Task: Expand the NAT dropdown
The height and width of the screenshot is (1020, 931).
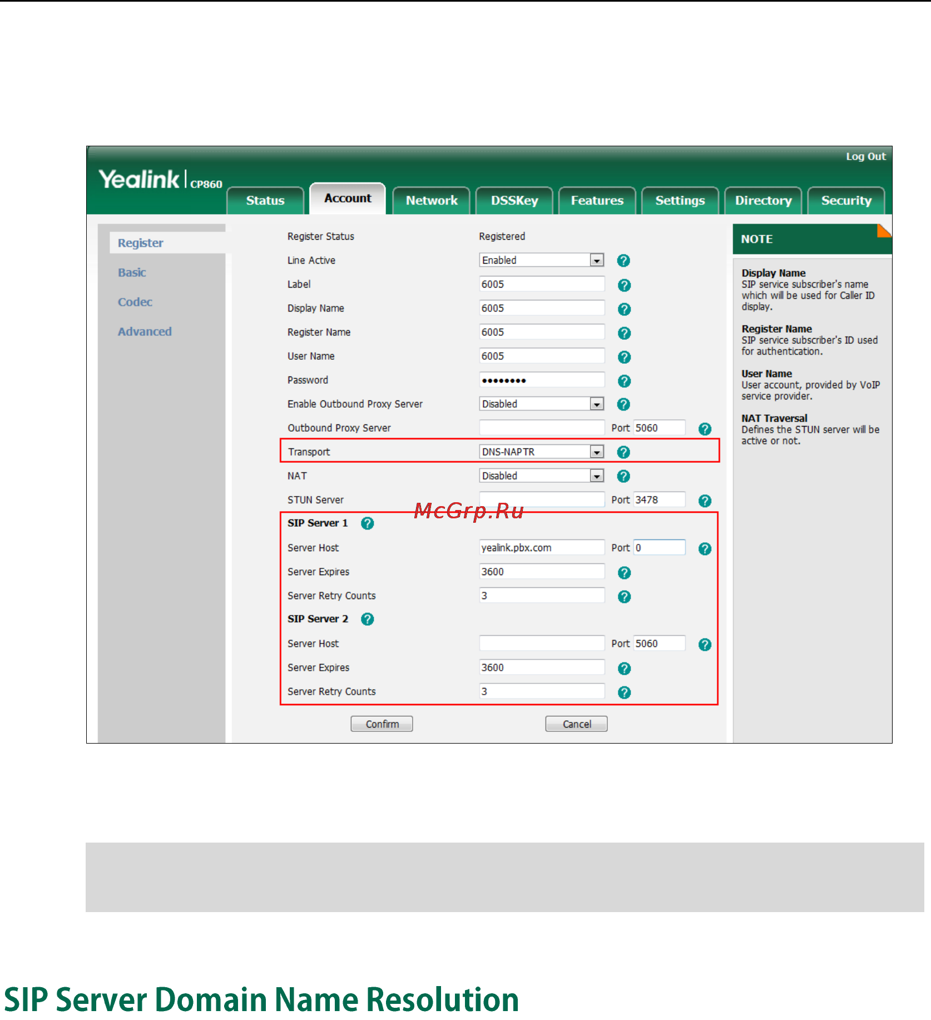Action: pyautogui.click(x=597, y=476)
